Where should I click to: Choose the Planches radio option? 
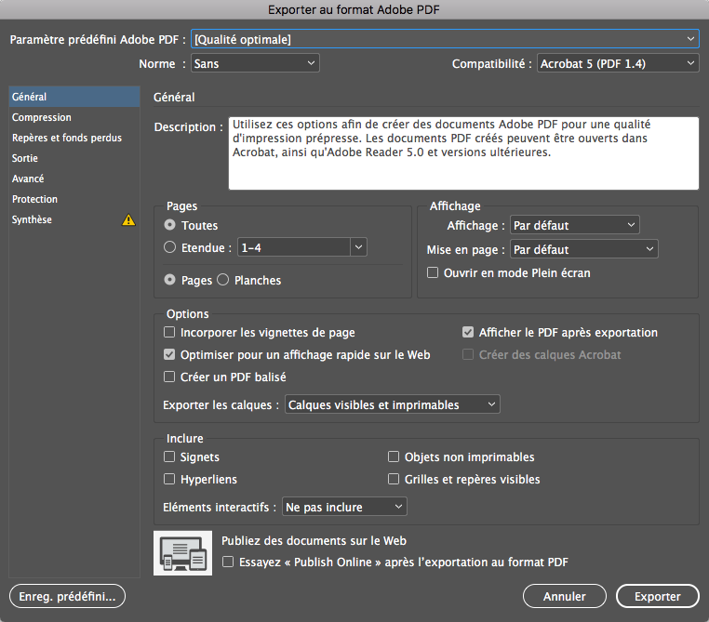(x=223, y=280)
